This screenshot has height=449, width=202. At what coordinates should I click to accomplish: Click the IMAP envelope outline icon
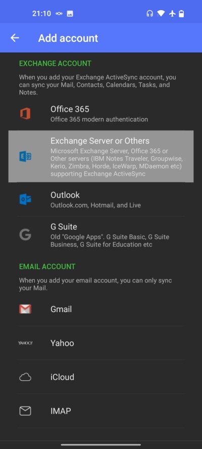[25, 411]
